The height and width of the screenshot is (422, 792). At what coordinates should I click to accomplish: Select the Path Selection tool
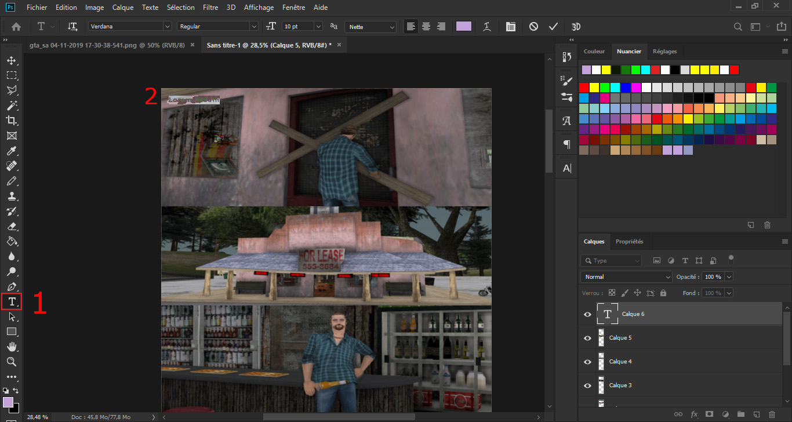11,316
